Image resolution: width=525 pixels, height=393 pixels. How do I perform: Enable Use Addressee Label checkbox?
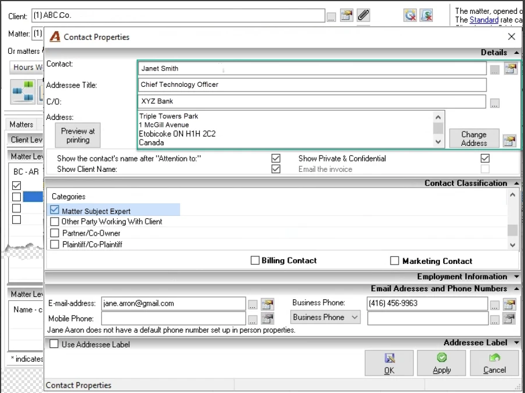point(54,344)
